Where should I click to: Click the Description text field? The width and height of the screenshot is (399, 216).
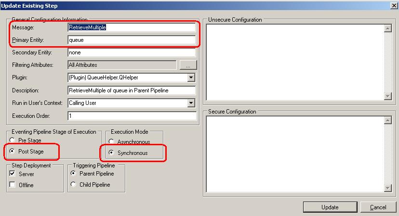click(132, 90)
